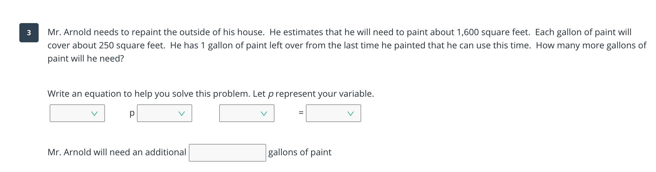
Task: Click the "gallons of paint" label after the input
Action: tap(300, 152)
